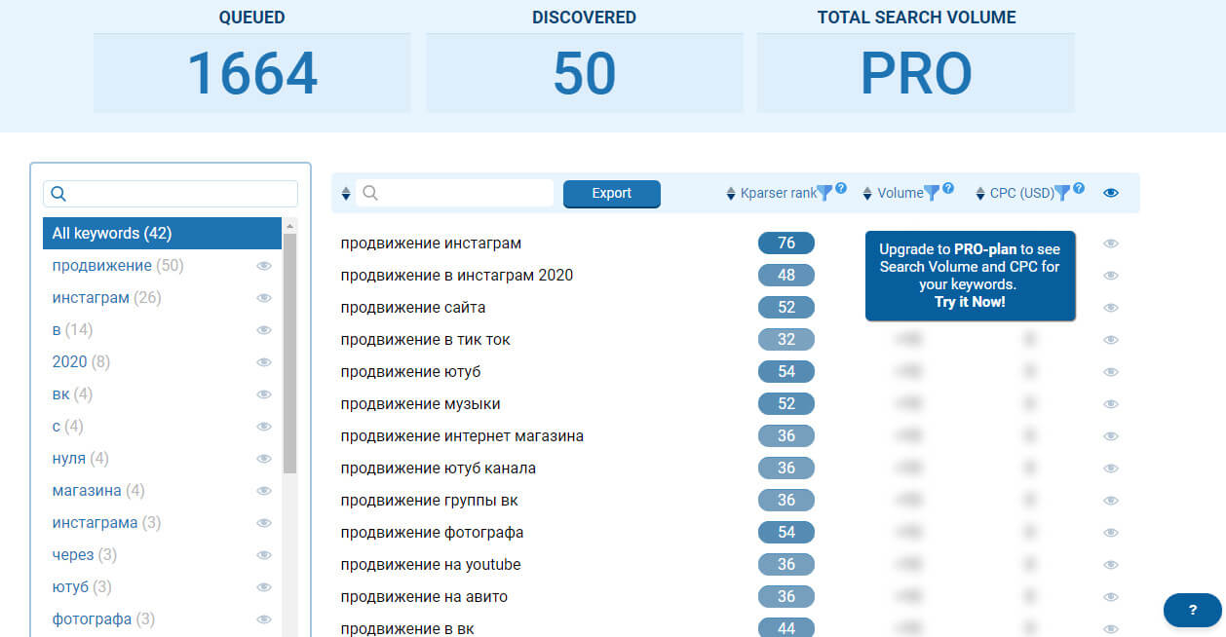This screenshot has height=637, width=1226.
Task: Hide the продвижение инстаграм result row eye
Action: click(1111, 244)
